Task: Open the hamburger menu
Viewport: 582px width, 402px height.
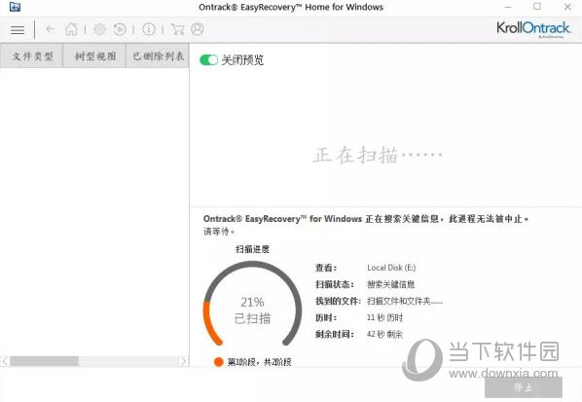Action: (18, 30)
